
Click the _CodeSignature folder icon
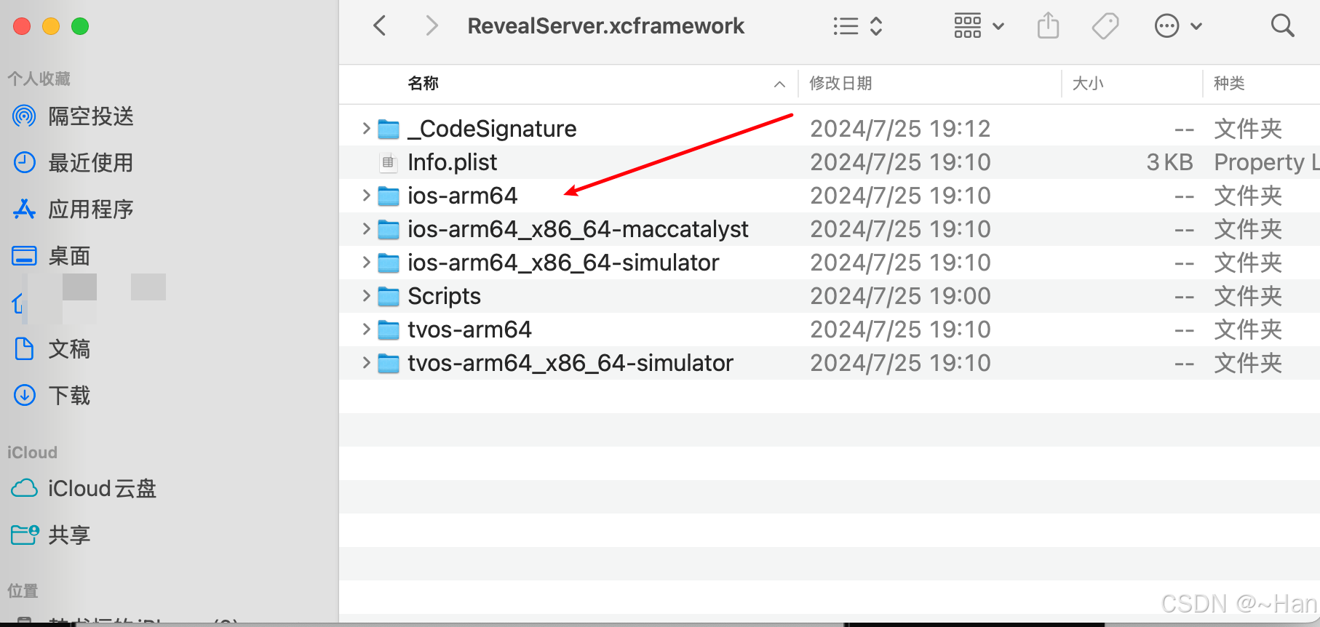(389, 129)
